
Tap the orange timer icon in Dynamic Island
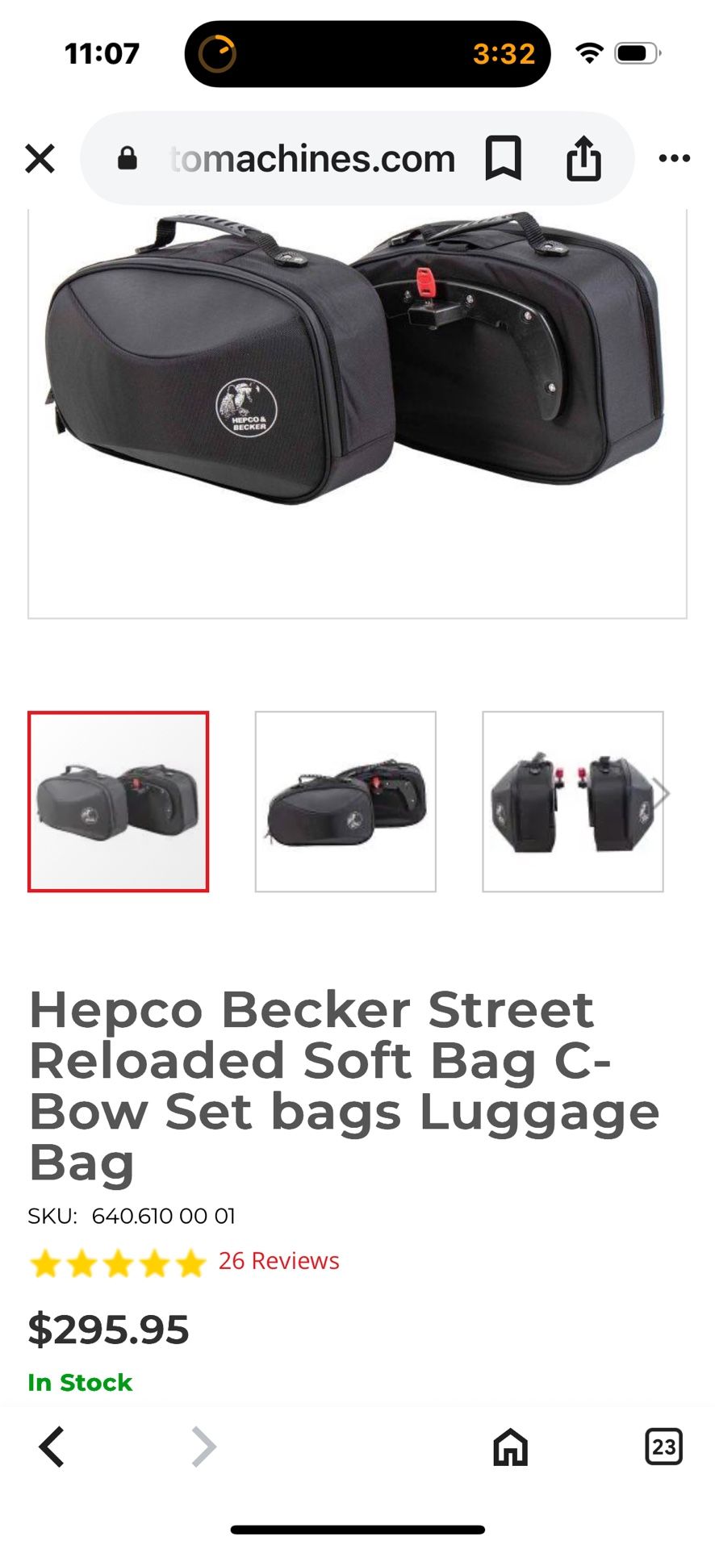[217, 54]
